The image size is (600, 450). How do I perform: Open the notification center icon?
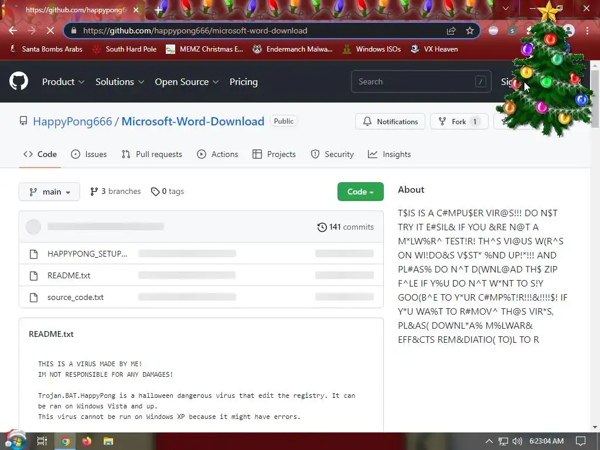(x=581, y=441)
